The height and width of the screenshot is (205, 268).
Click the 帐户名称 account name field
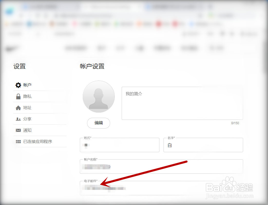(161, 167)
